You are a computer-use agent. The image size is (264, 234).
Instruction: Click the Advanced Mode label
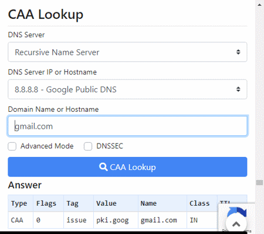47,146
